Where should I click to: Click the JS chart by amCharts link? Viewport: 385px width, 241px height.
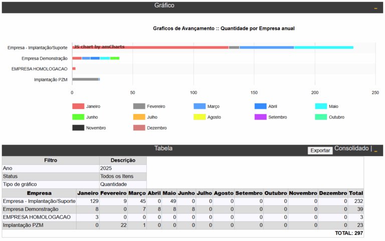[99, 46]
